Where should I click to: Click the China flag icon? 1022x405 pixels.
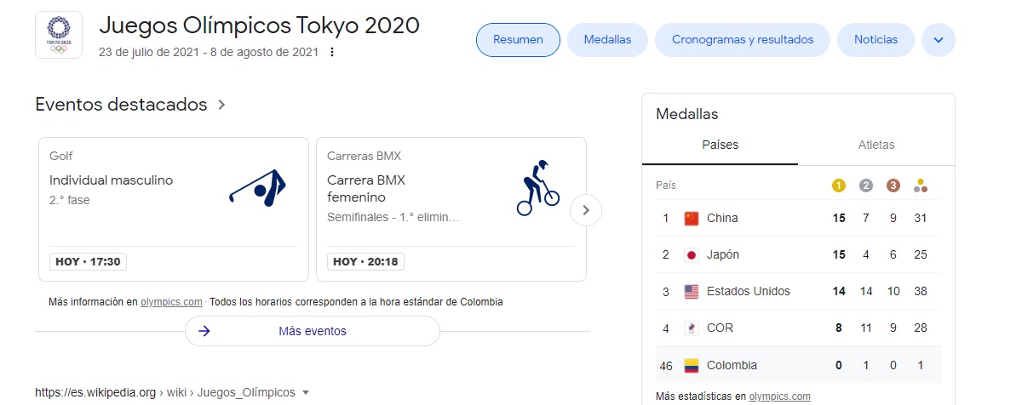(x=692, y=218)
